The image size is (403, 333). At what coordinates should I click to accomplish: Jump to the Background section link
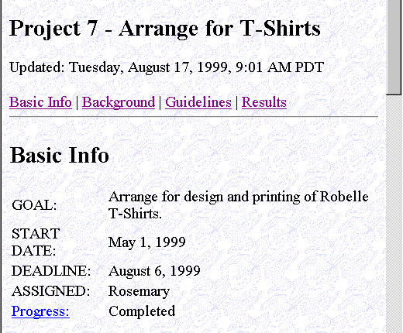119,102
